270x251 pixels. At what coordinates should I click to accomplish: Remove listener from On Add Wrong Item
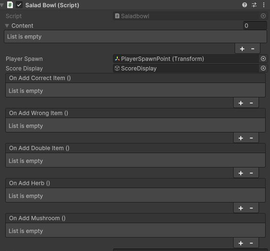[251, 138]
